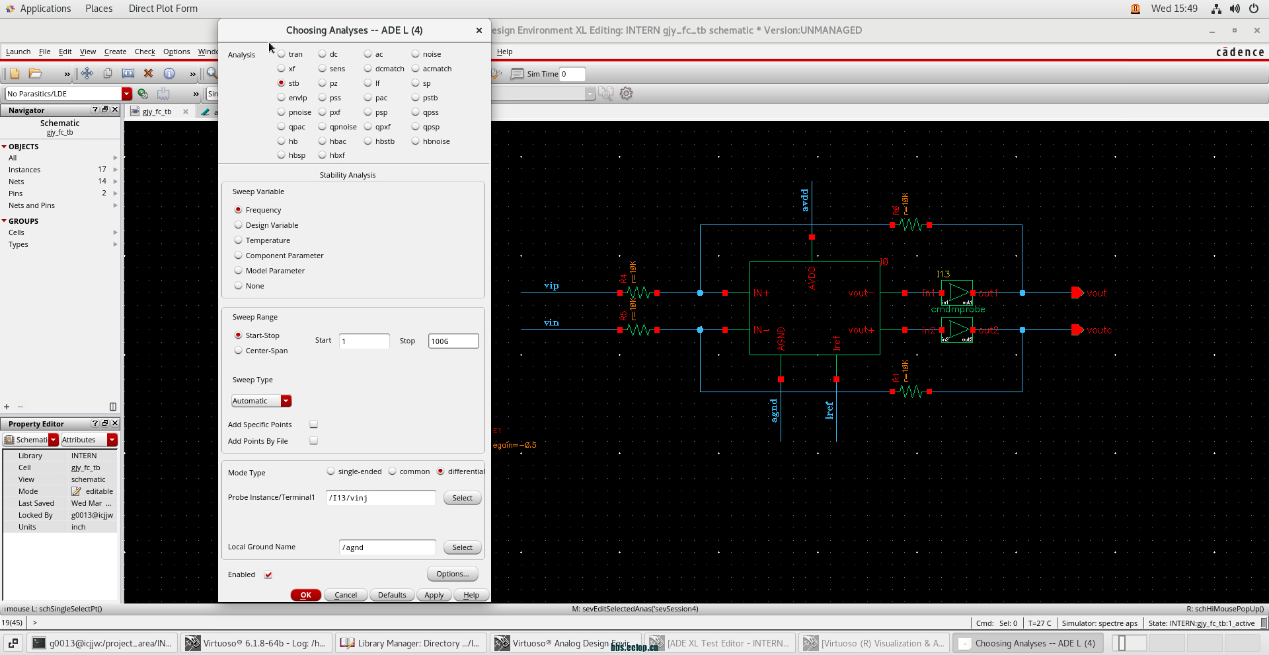Tick the Add Specific Points checkbox
The width and height of the screenshot is (1269, 655).
(x=314, y=425)
